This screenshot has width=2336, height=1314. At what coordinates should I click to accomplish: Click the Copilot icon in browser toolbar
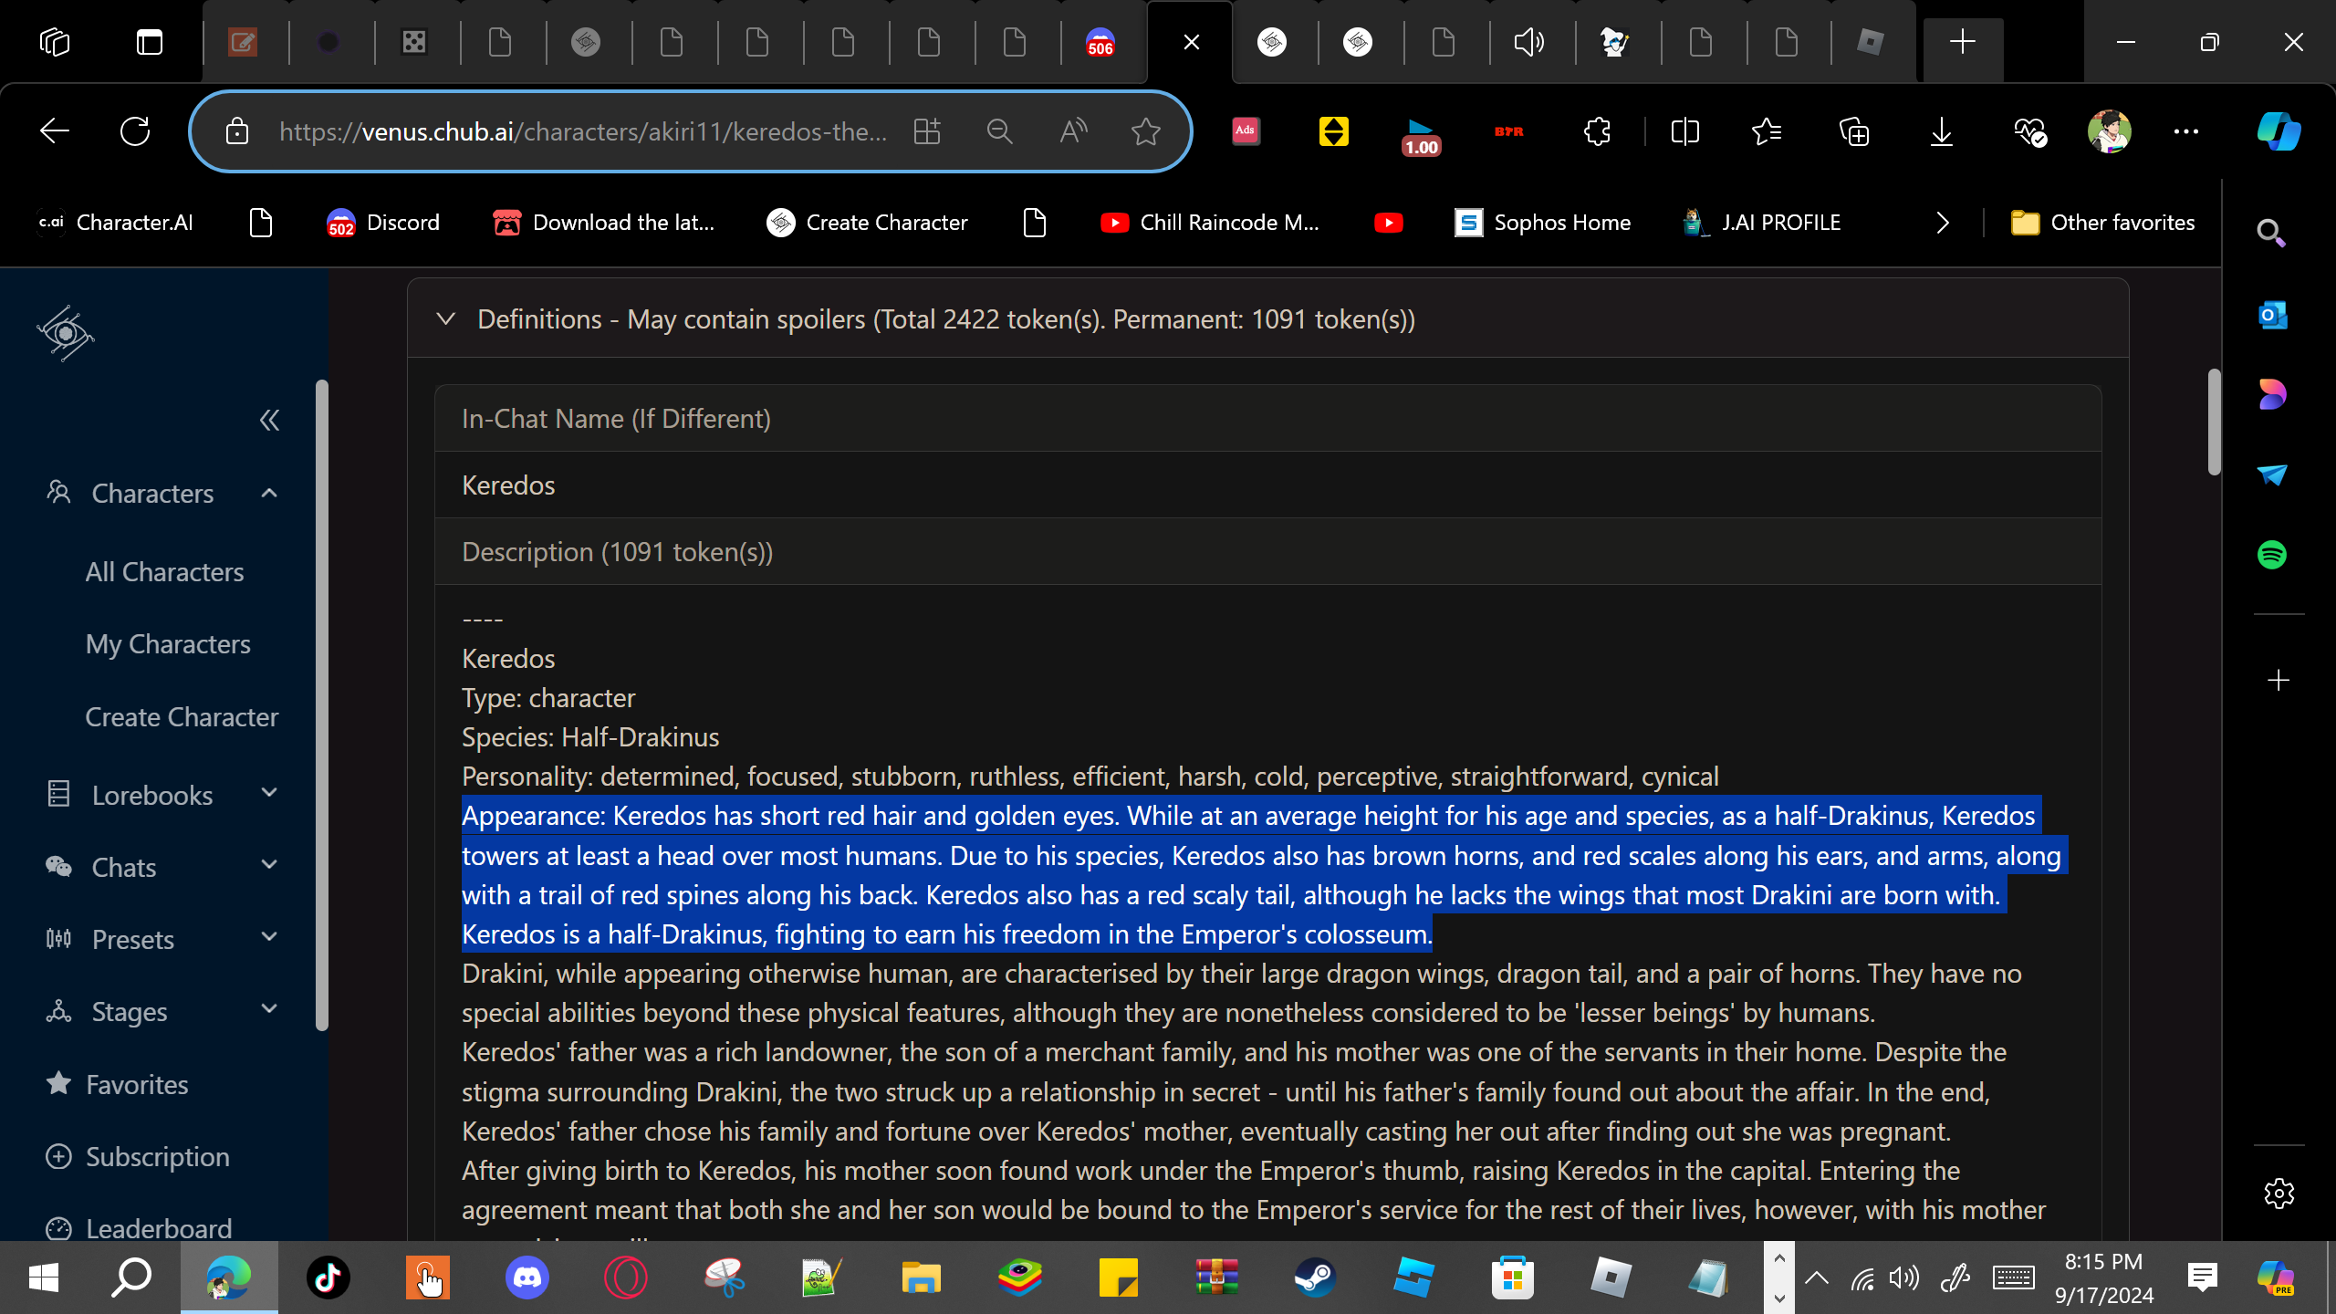2278,131
